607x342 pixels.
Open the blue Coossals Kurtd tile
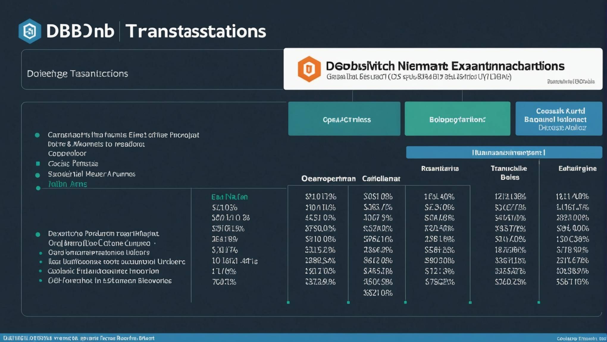[559, 119]
